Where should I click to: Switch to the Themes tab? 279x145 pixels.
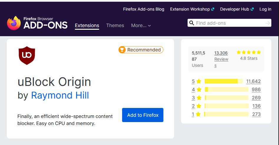click(x=115, y=26)
